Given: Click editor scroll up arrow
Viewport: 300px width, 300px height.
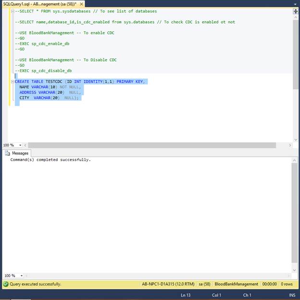Looking at the screenshot, I should pos(296,17).
